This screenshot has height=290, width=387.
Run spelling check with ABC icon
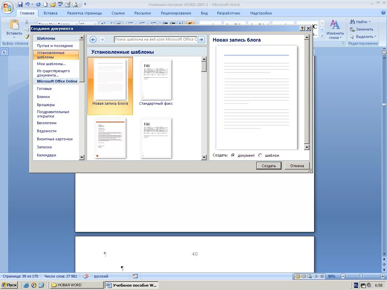click(x=60, y=4)
